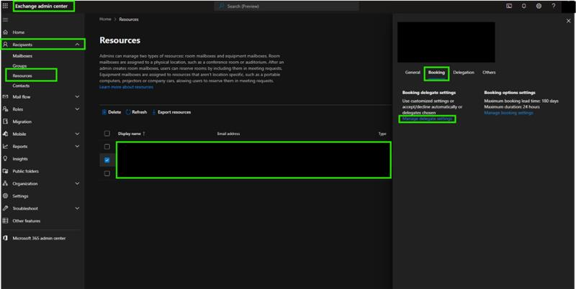Click the Mail flow envelope icon
Screen dimensions: 576x289
[x=5, y=97]
